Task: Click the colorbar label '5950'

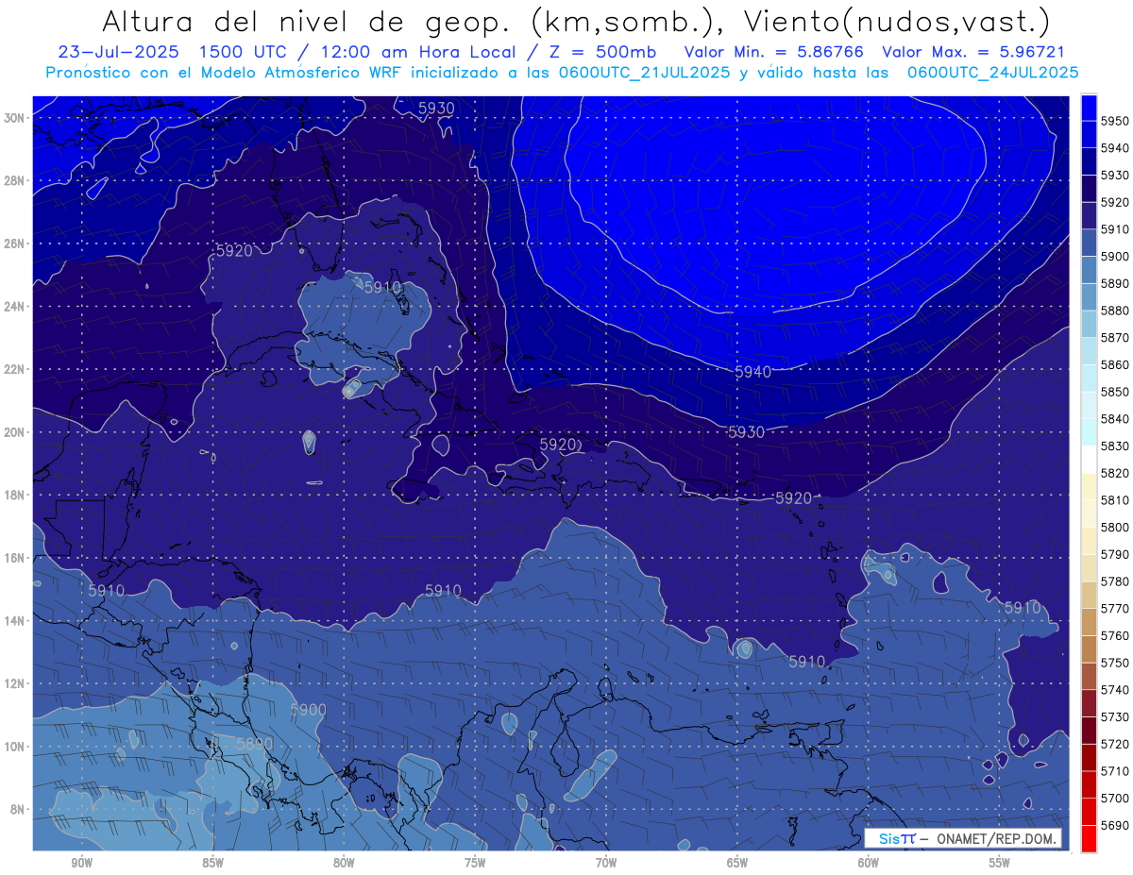Action: (x=1114, y=121)
